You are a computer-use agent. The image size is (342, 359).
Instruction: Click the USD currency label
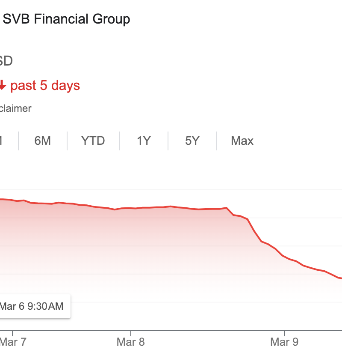pos(6,61)
